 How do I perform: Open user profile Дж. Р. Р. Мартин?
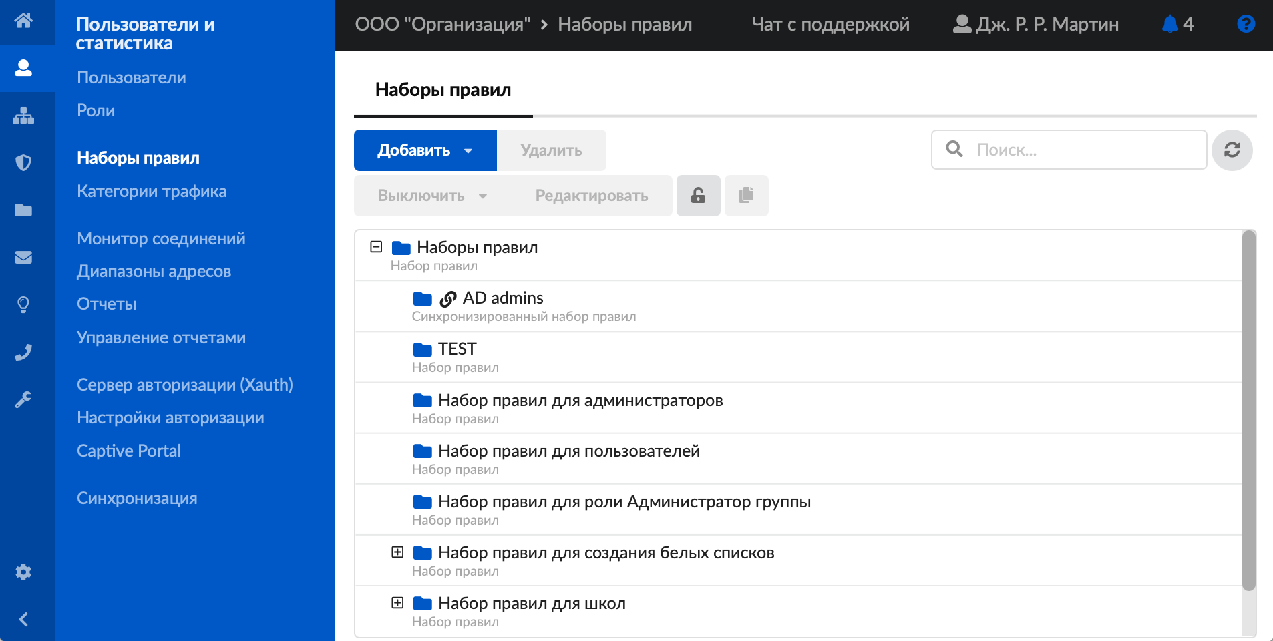click(x=1035, y=25)
